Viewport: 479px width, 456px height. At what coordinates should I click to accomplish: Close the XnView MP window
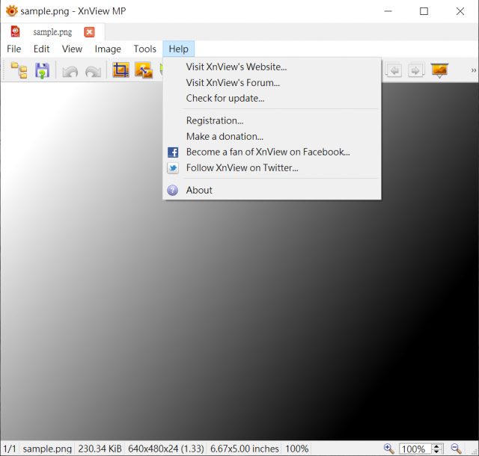(460, 11)
